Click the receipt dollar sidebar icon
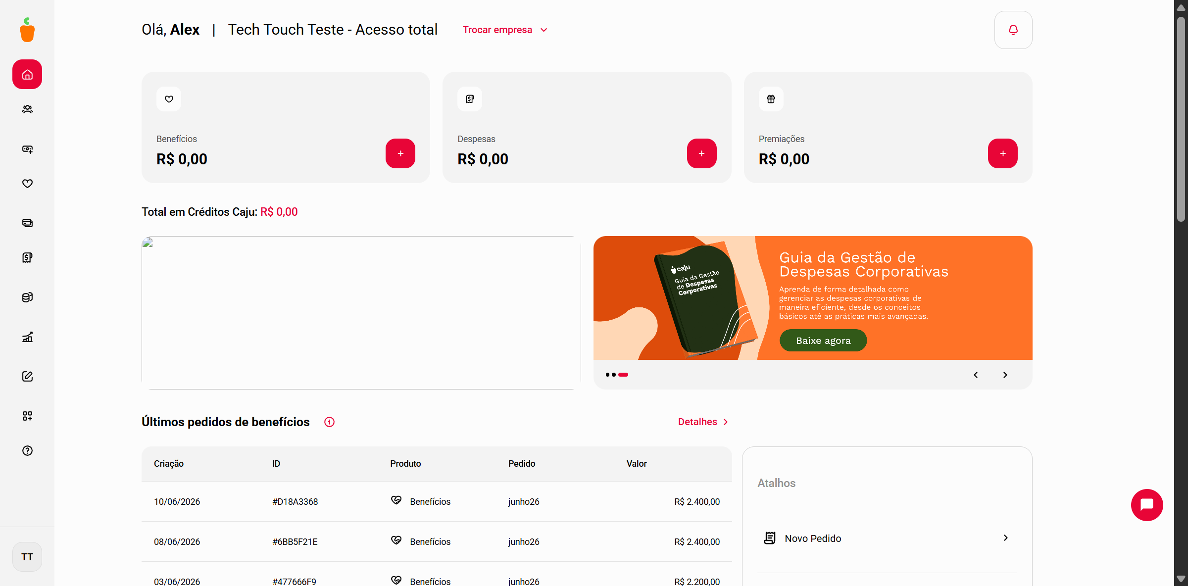Image resolution: width=1188 pixels, height=586 pixels. 27,258
